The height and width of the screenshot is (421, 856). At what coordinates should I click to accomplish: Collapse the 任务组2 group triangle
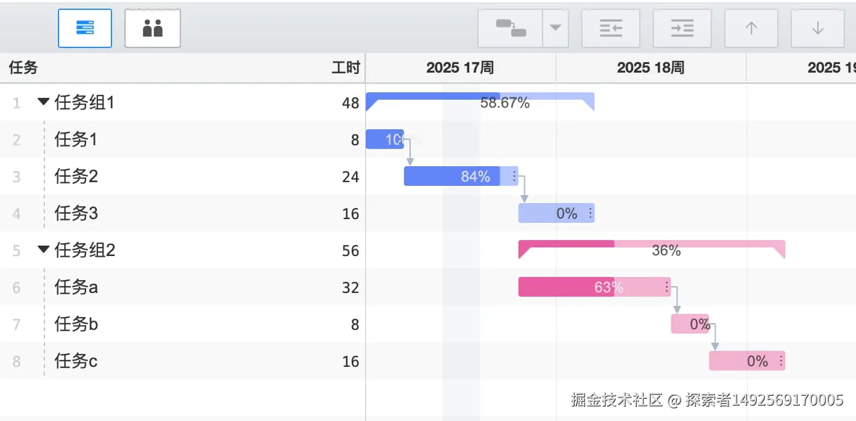tap(43, 250)
